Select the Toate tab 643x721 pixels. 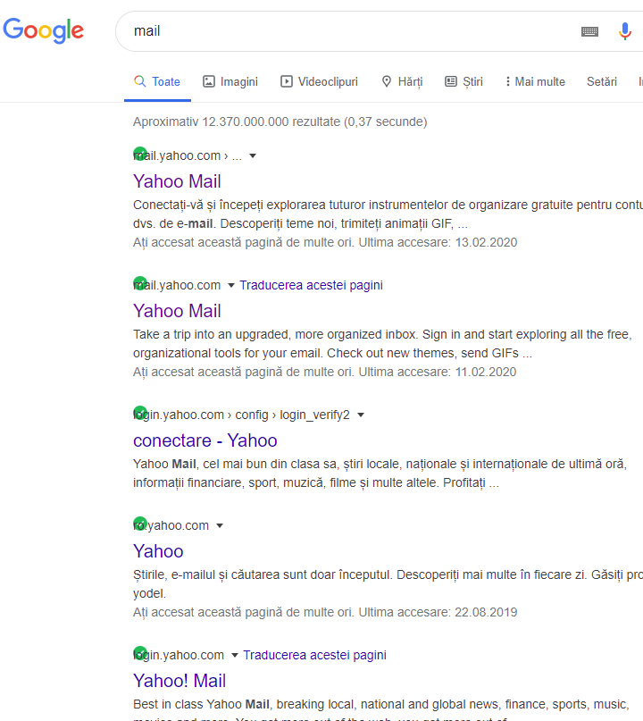coord(157,82)
